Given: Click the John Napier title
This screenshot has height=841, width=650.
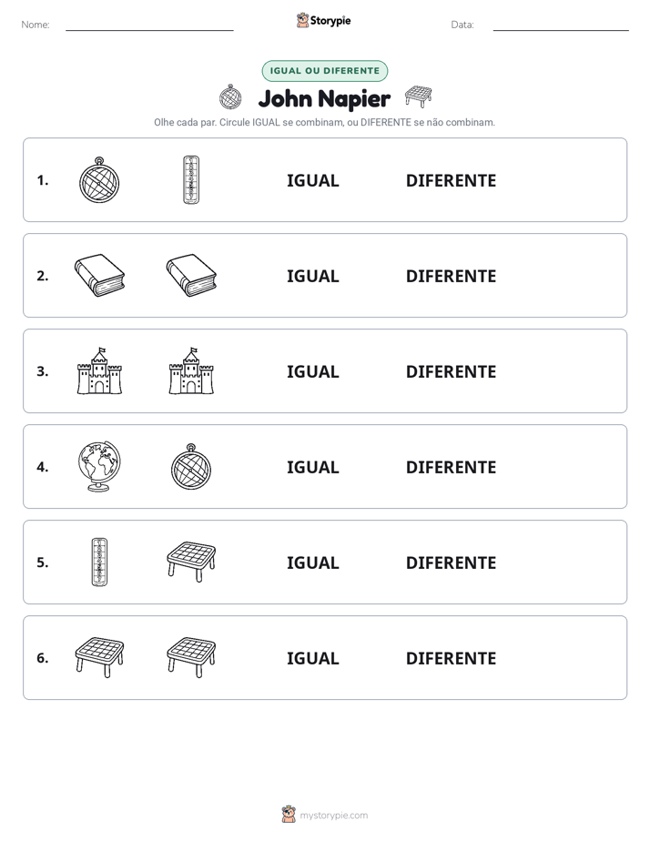Looking at the screenshot, I should pyautogui.click(x=324, y=98).
